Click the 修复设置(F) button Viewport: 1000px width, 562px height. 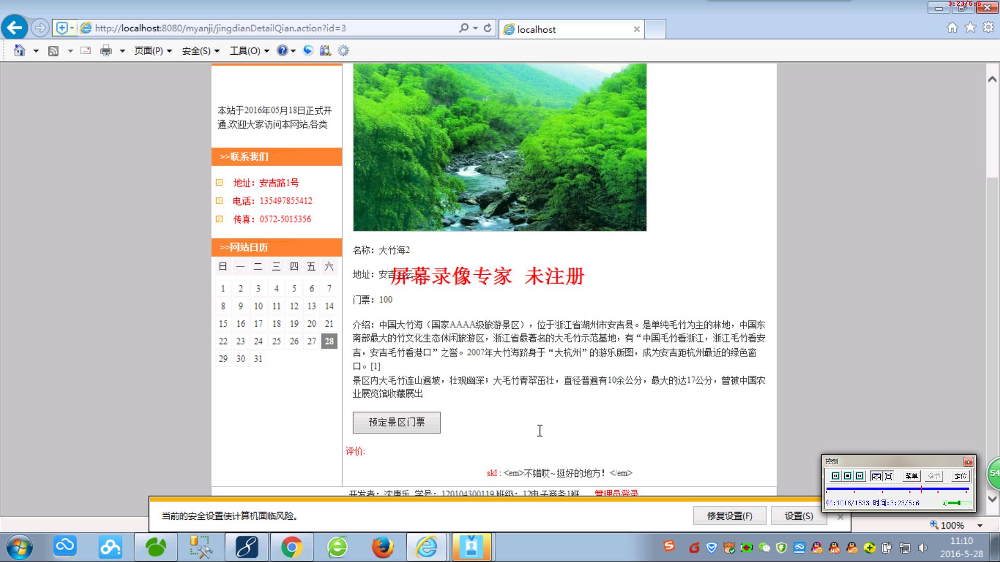pyautogui.click(x=729, y=516)
